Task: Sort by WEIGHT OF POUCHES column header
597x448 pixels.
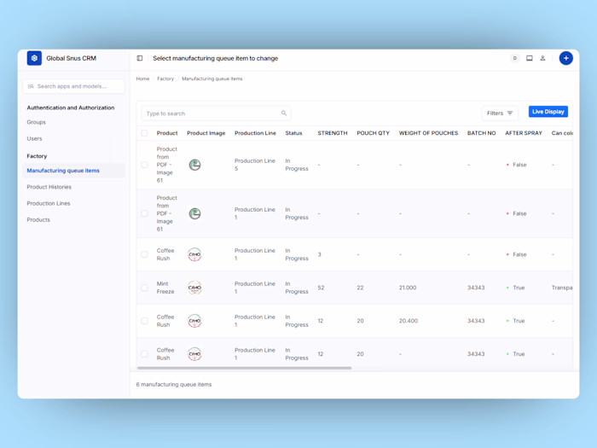Action: 428,133
